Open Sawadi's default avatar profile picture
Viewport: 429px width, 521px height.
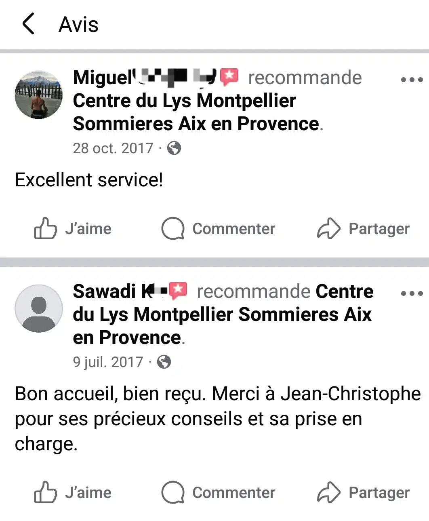click(39, 308)
